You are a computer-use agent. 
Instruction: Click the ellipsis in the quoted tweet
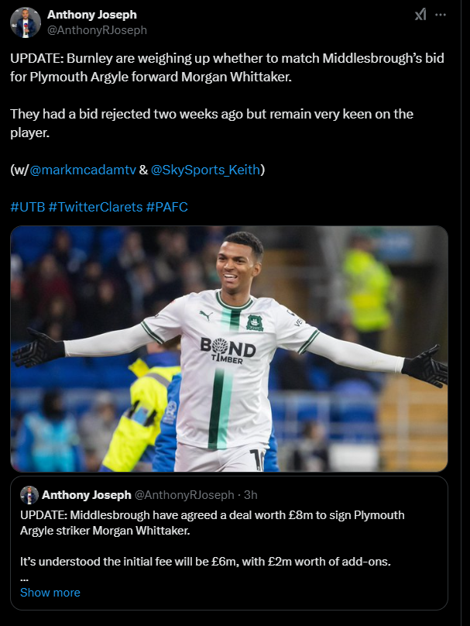click(x=24, y=578)
